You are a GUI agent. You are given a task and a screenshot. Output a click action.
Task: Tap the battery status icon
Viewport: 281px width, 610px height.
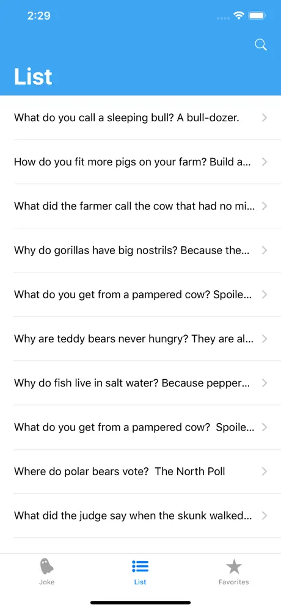pos(257,15)
